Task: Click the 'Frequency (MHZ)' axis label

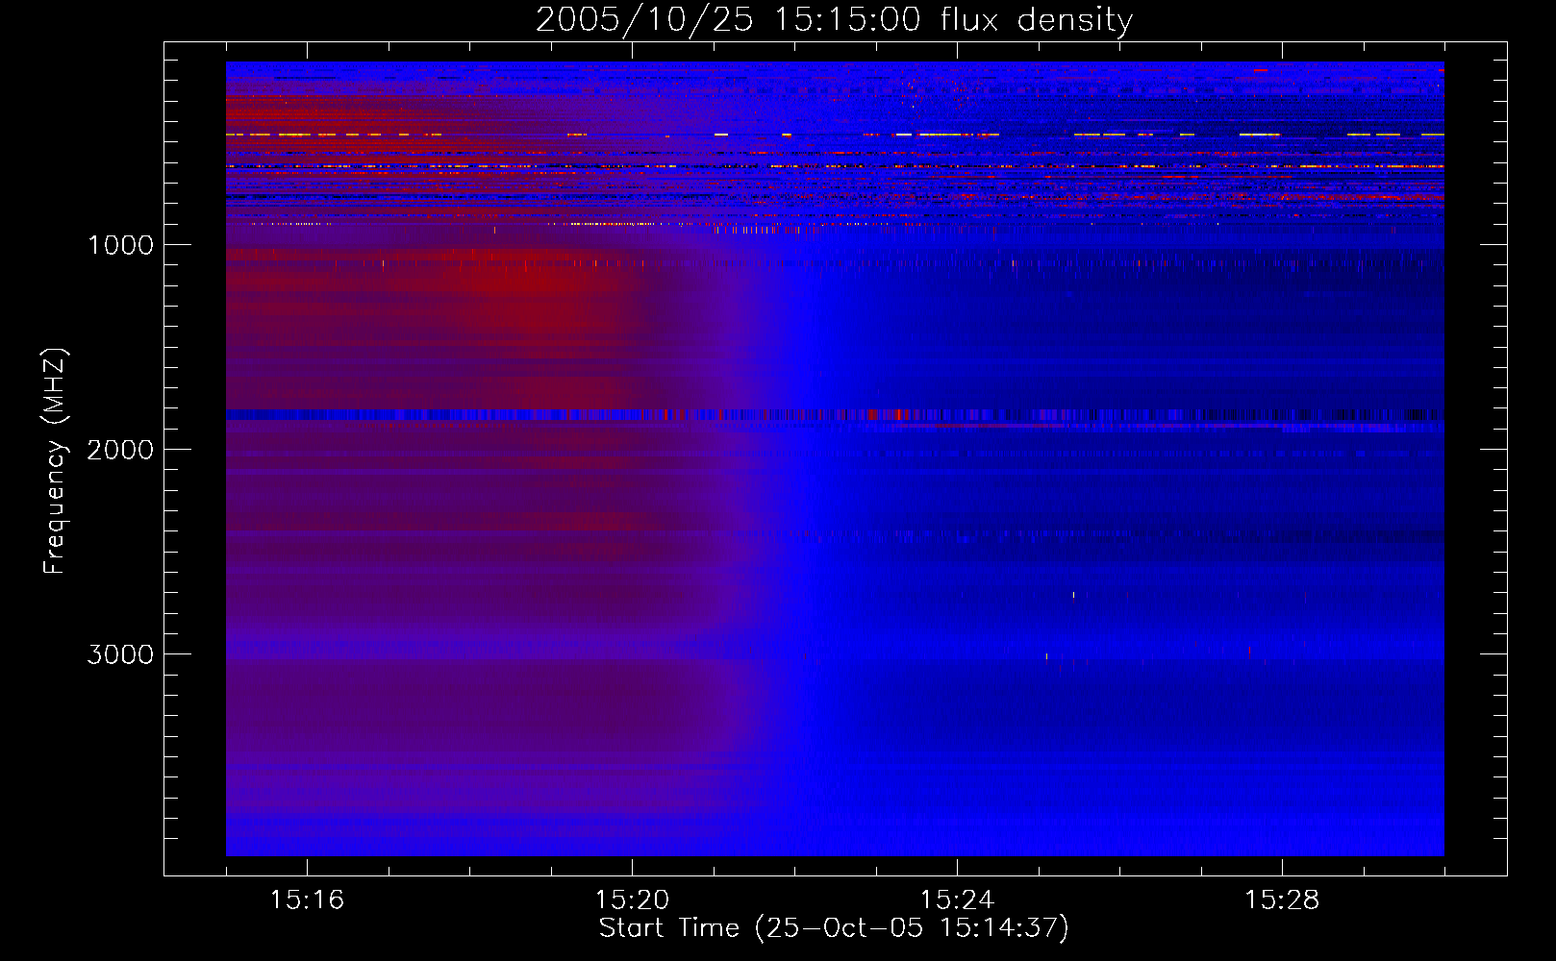Action: coord(55,461)
